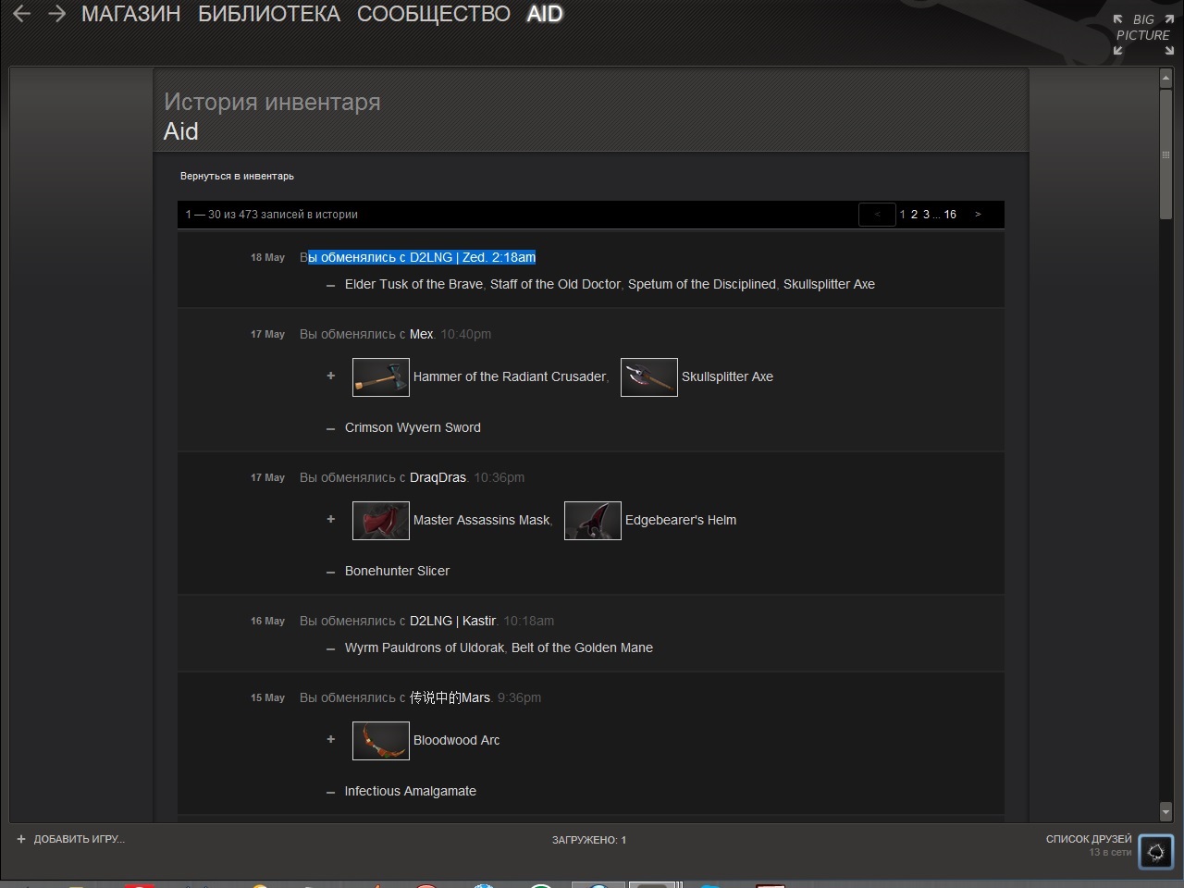This screenshot has width=1184, height=888.
Task: Select Bloodwood Arc item name
Action: [456, 740]
